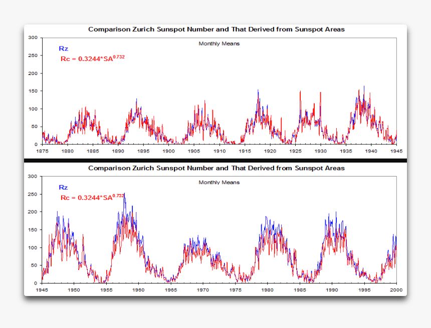Click y-axis value 300 on the lower chart
This screenshot has height=328, width=431.
33,176
